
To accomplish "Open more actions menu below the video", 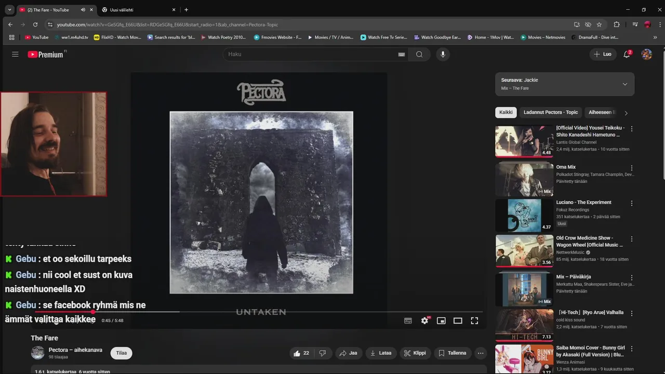I will coord(481,353).
